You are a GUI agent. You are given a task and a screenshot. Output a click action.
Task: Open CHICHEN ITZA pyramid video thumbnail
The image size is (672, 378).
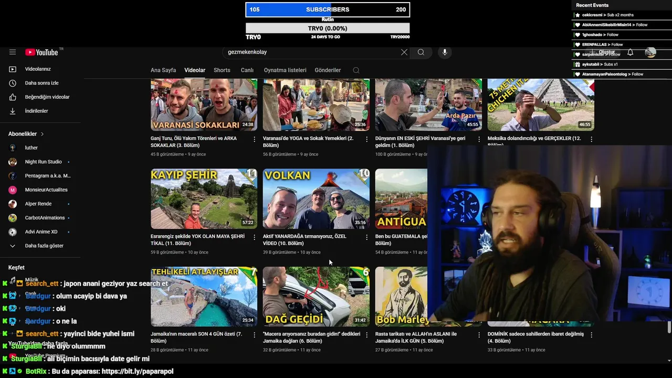541,104
